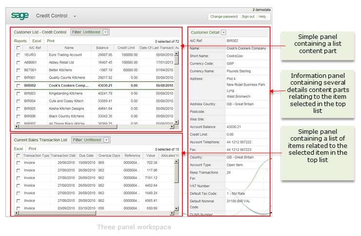
Task: Click the Short Name value CooksCoo
Action: coord(235,56)
